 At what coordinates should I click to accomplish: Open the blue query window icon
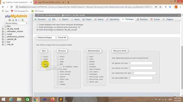[x=16, y=20]
